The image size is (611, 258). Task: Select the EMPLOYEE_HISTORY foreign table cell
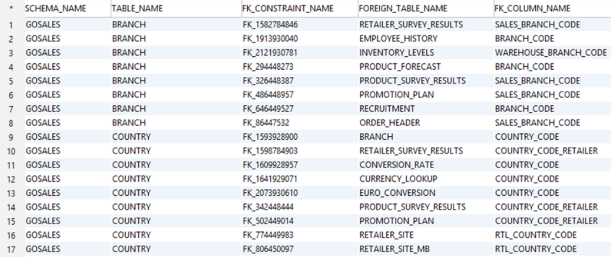pos(426,39)
